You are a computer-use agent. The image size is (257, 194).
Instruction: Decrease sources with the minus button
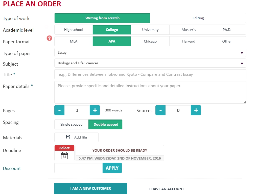point(160,110)
